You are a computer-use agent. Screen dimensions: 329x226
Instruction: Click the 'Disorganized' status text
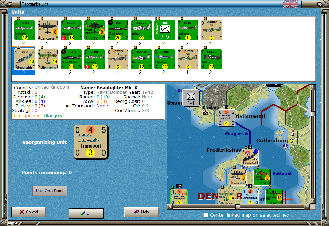pyautogui.click(x=26, y=116)
